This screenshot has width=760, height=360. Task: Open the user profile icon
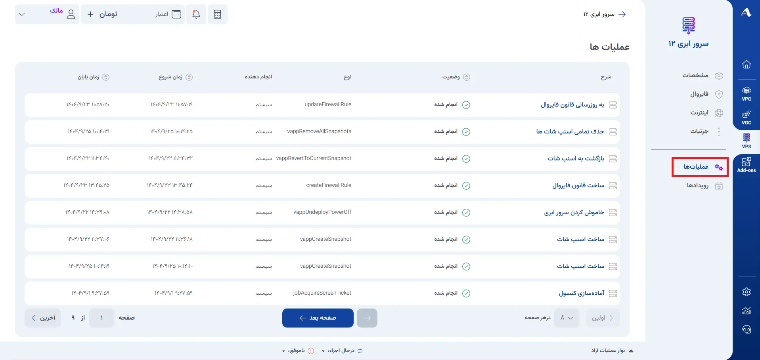[71, 14]
